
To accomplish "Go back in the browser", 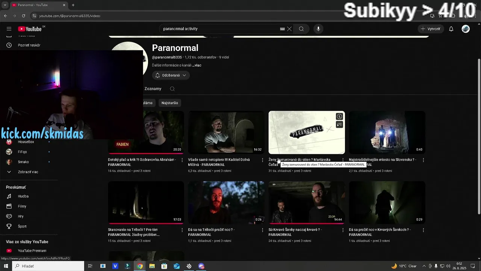I will click(x=5, y=16).
